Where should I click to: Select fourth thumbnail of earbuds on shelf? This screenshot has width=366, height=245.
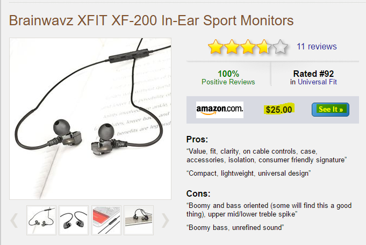(139, 220)
